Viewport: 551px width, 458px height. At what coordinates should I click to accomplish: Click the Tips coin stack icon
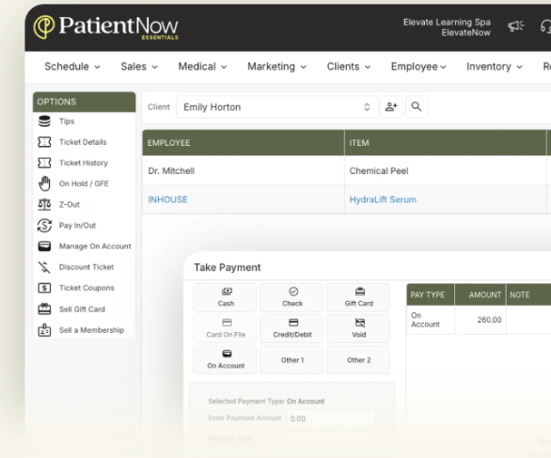coord(44,121)
